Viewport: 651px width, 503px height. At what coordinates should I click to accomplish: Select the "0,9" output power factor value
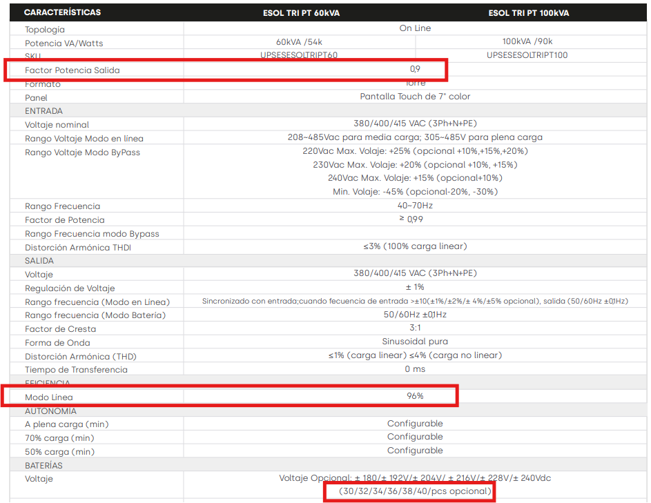tap(415, 69)
